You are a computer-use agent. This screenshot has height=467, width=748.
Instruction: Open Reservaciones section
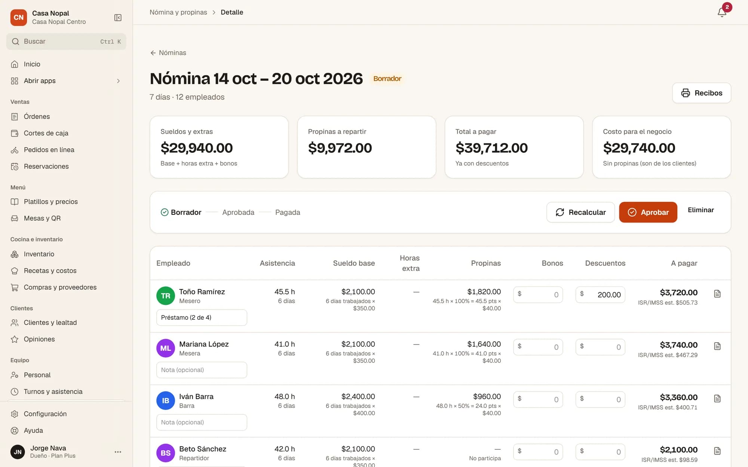pyautogui.click(x=66, y=166)
